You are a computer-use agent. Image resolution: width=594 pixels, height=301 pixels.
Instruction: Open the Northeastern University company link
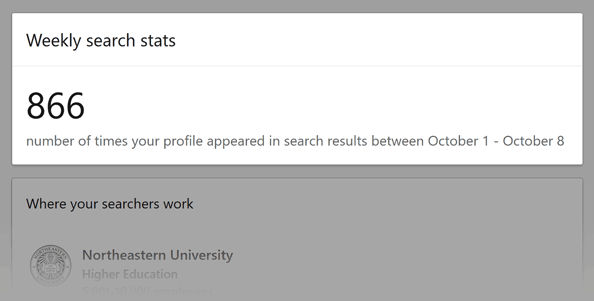click(x=157, y=255)
